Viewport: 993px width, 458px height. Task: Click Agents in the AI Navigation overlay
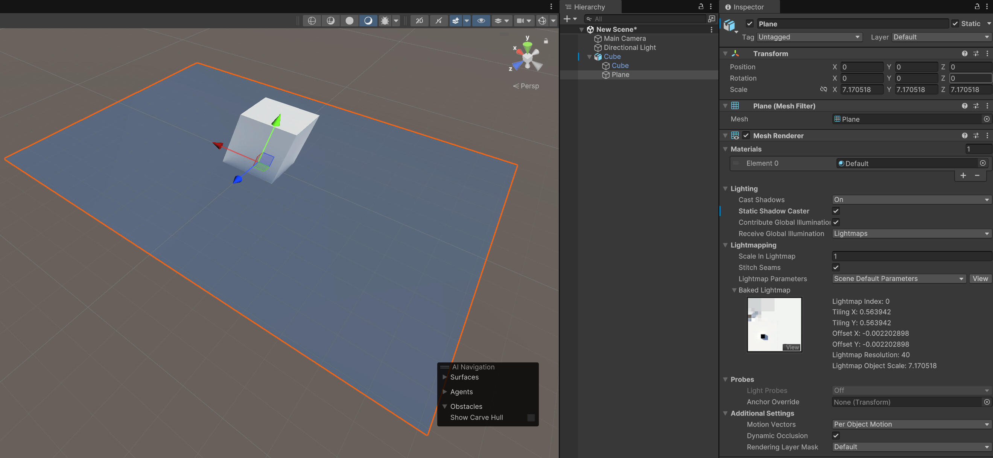(x=461, y=392)
